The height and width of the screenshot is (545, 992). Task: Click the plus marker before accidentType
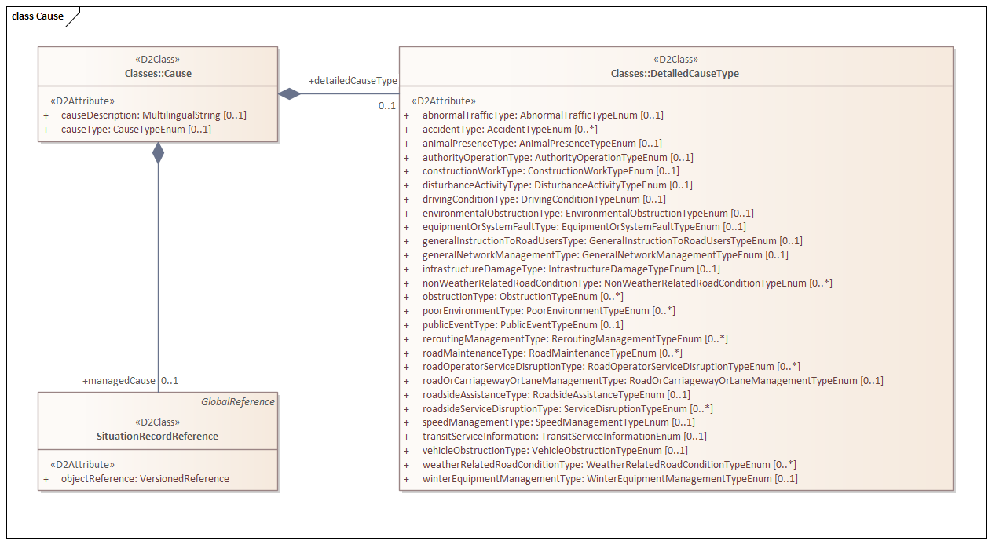point(407,130)
